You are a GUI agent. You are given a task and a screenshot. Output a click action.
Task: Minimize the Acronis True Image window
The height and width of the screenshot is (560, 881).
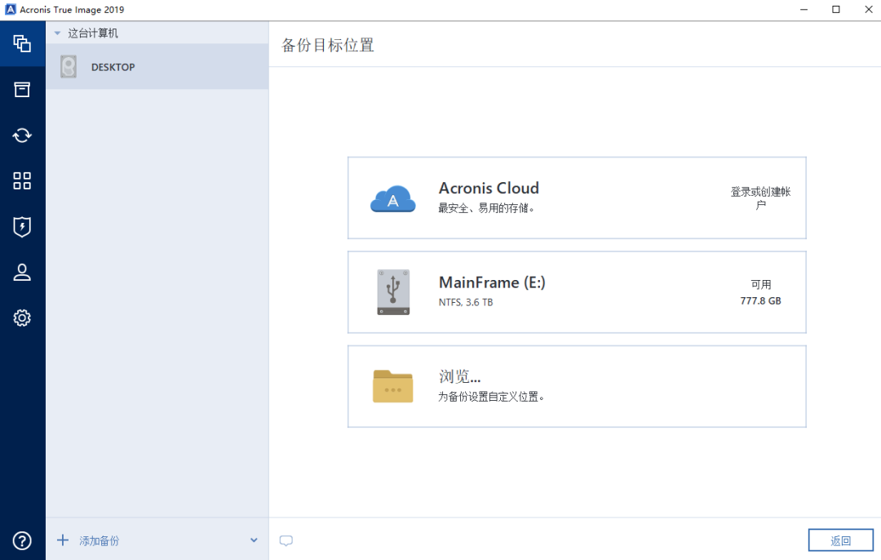pyautogui.click(x=804, y=10)
